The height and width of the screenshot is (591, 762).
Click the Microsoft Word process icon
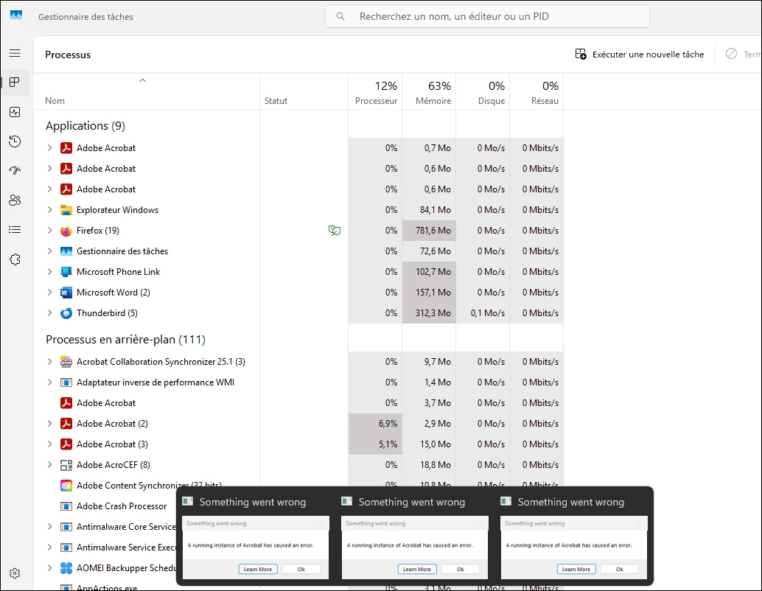pyautogui.click(x=66, y=293)
